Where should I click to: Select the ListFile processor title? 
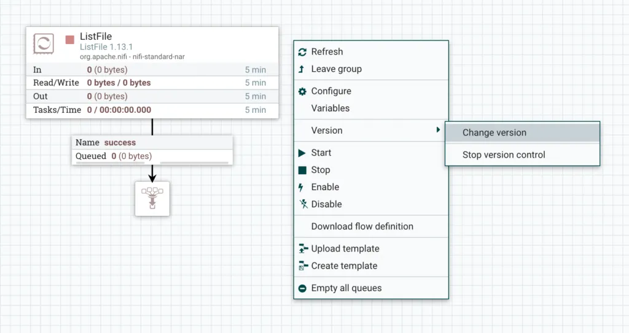click(96, 37)
